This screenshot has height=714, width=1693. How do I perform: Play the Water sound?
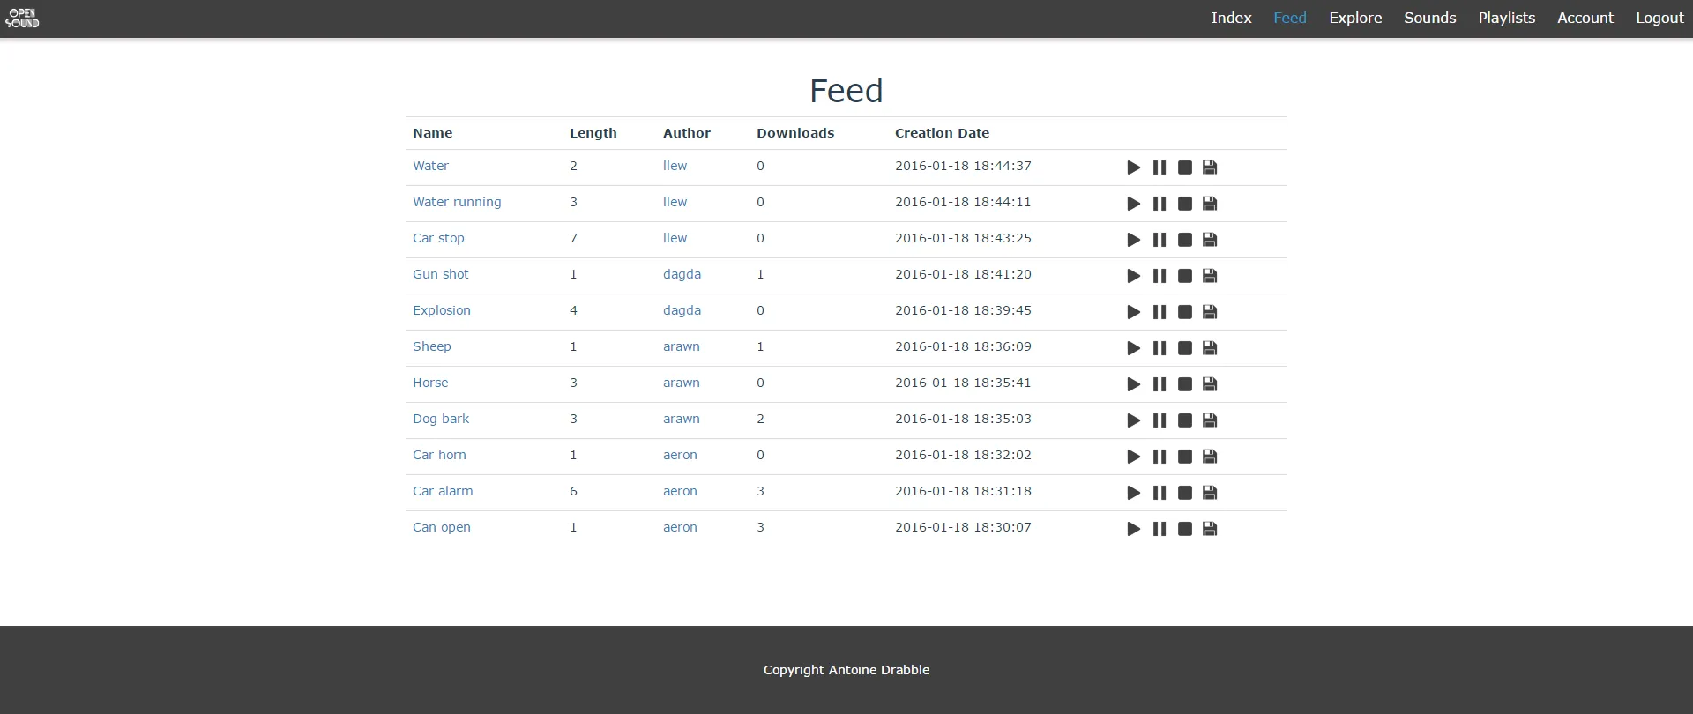(x=1134, y=167)
